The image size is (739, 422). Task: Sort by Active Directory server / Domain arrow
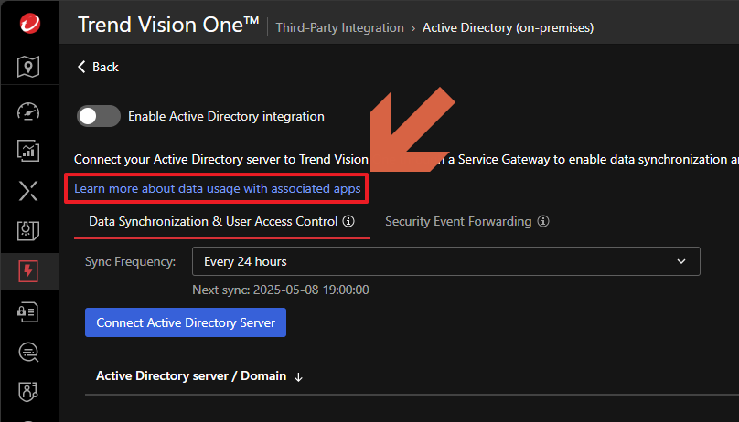pos(299,376)
